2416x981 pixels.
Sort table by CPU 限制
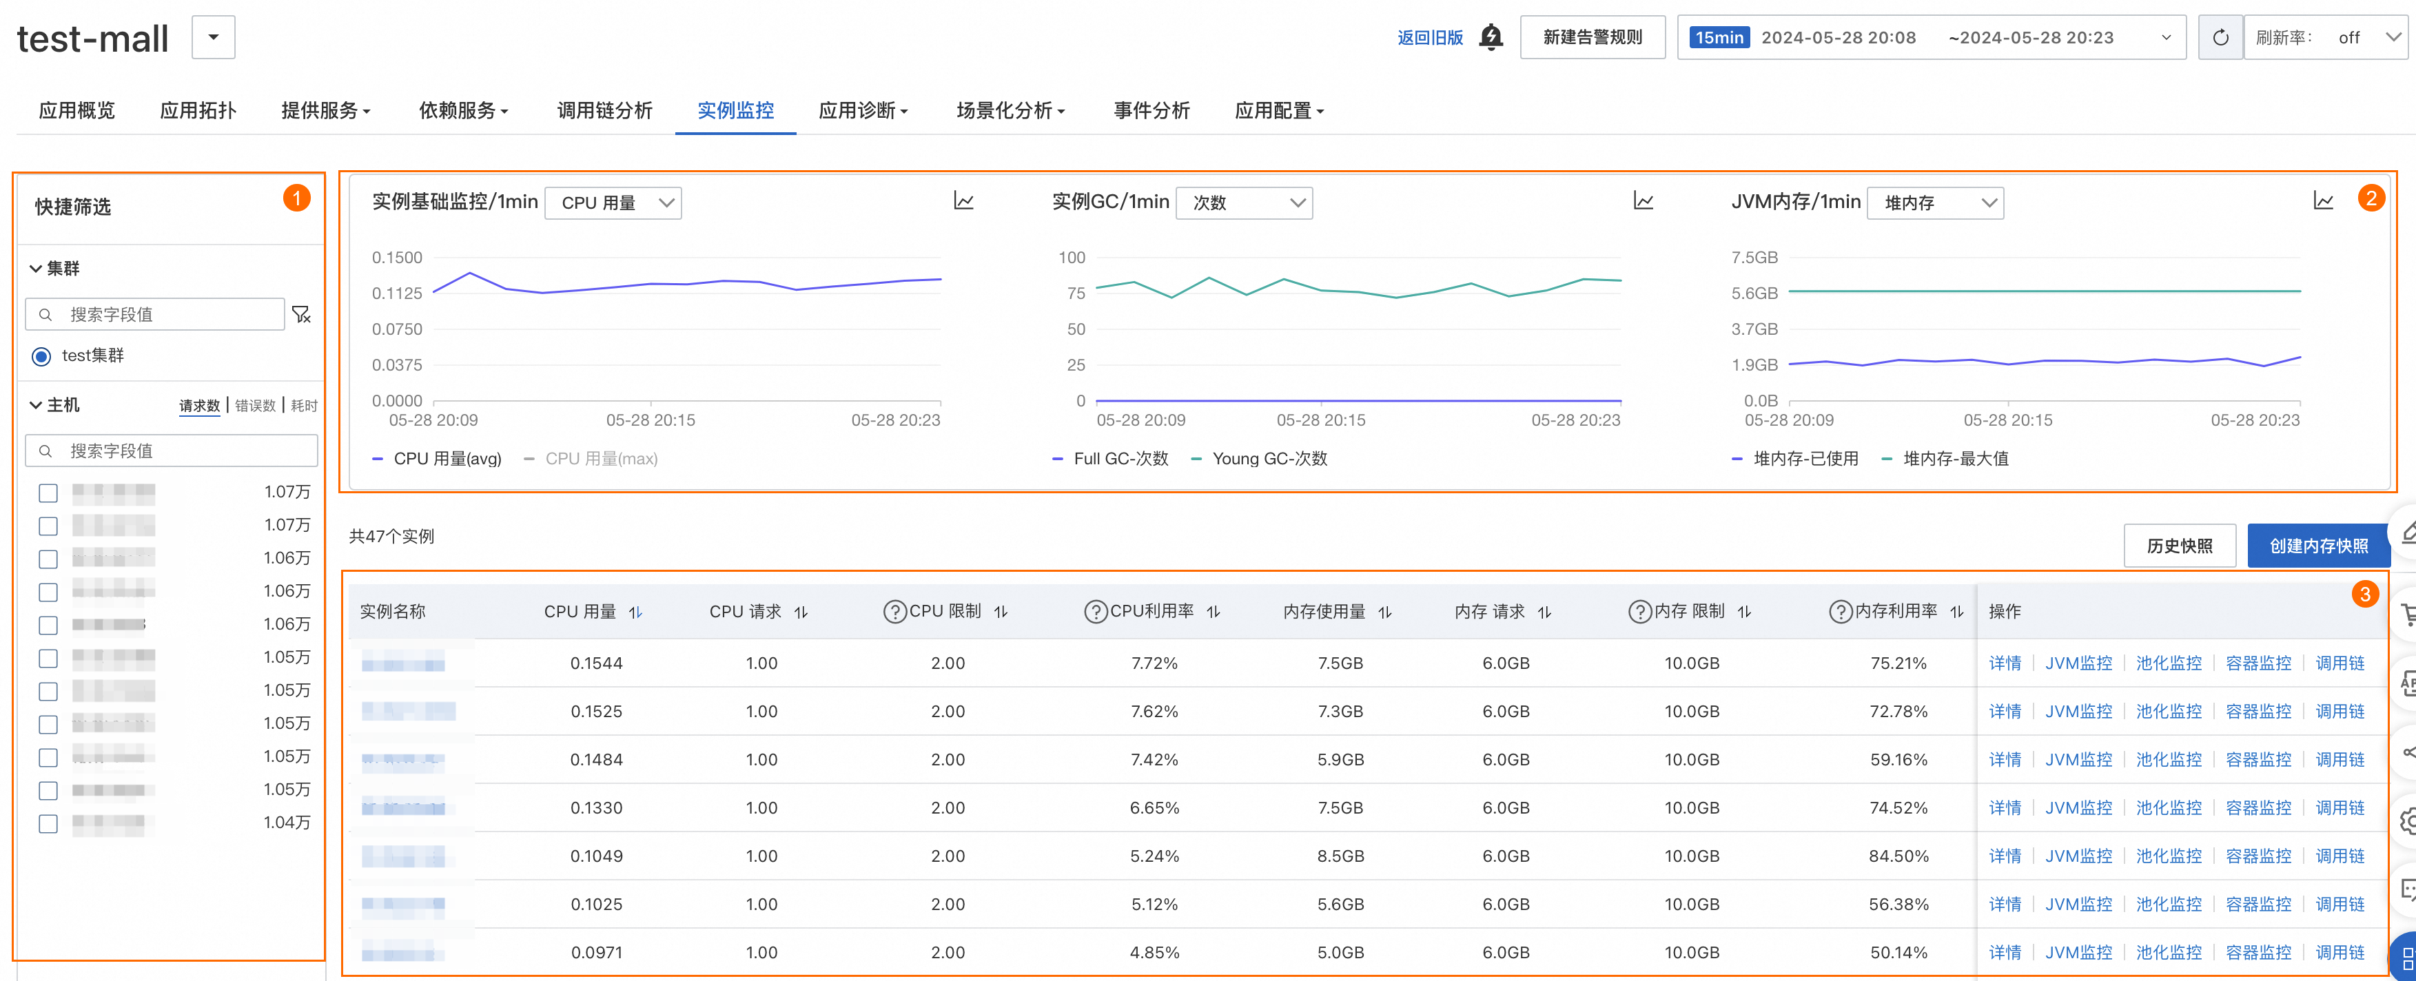(1001, 612)
